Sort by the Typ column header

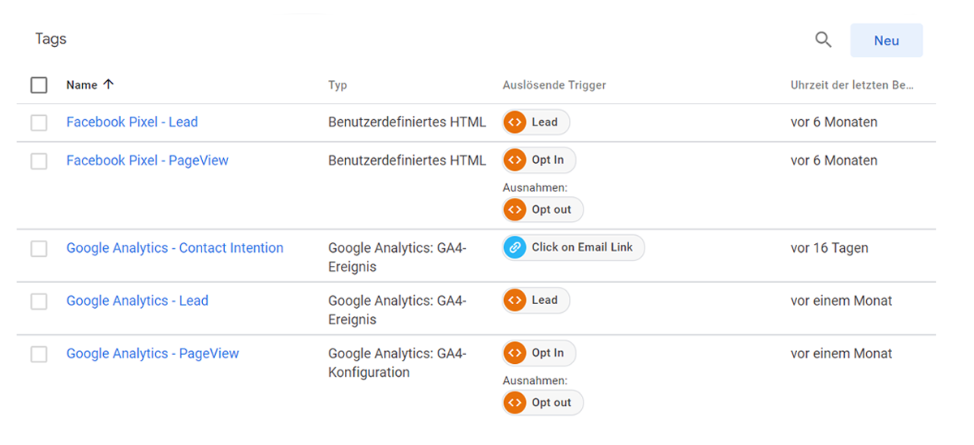point(338,85)
